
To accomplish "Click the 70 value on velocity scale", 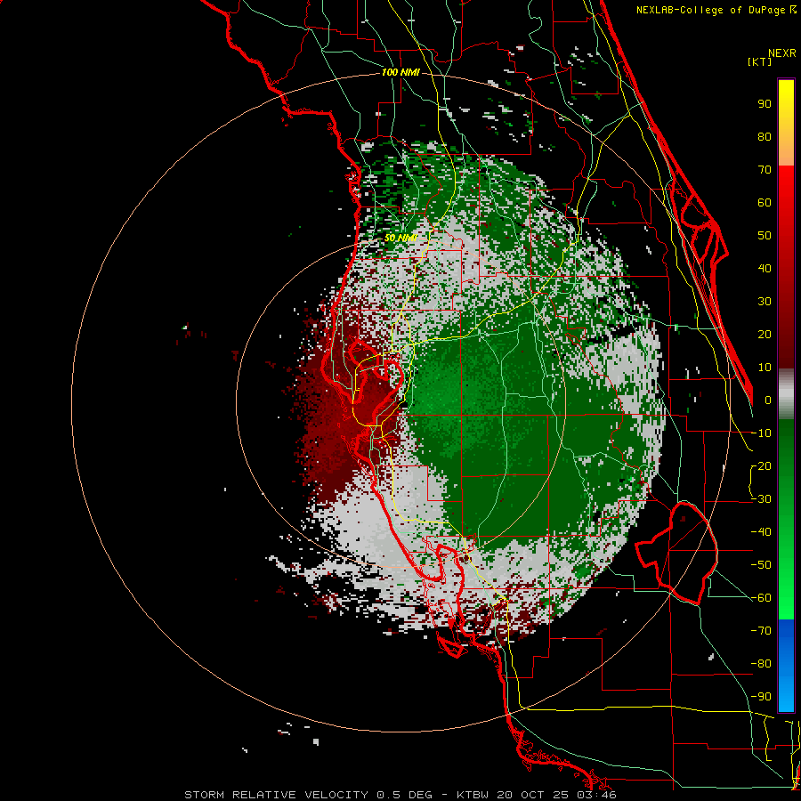I will [x=765, y=170].
